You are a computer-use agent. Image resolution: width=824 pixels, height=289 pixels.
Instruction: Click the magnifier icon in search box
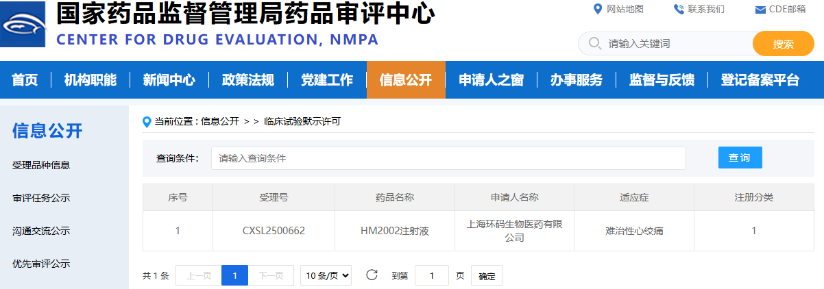(x=594, y=44)
